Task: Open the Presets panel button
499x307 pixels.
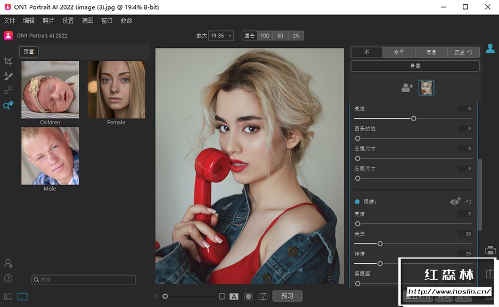Action: pos(29,52)
